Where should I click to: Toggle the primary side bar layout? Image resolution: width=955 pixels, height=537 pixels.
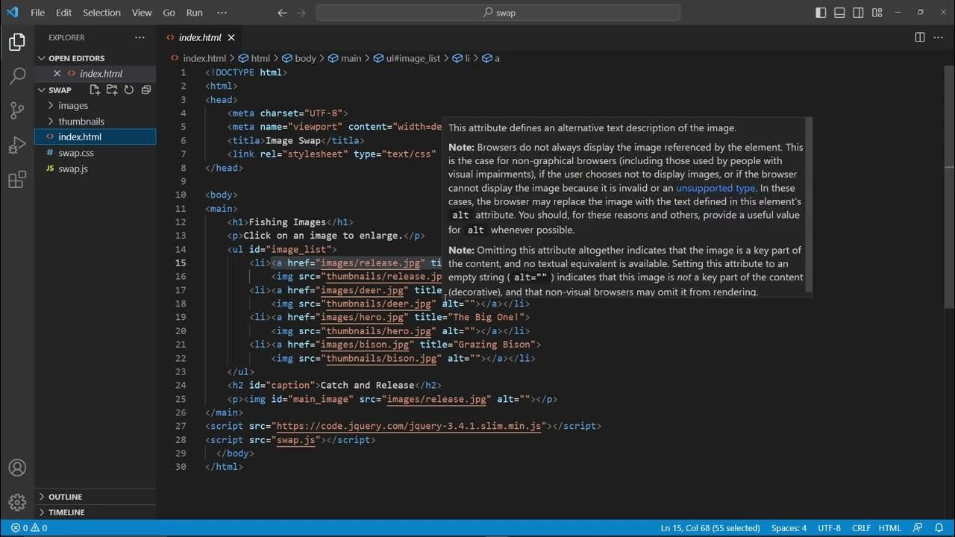(821, 13)
